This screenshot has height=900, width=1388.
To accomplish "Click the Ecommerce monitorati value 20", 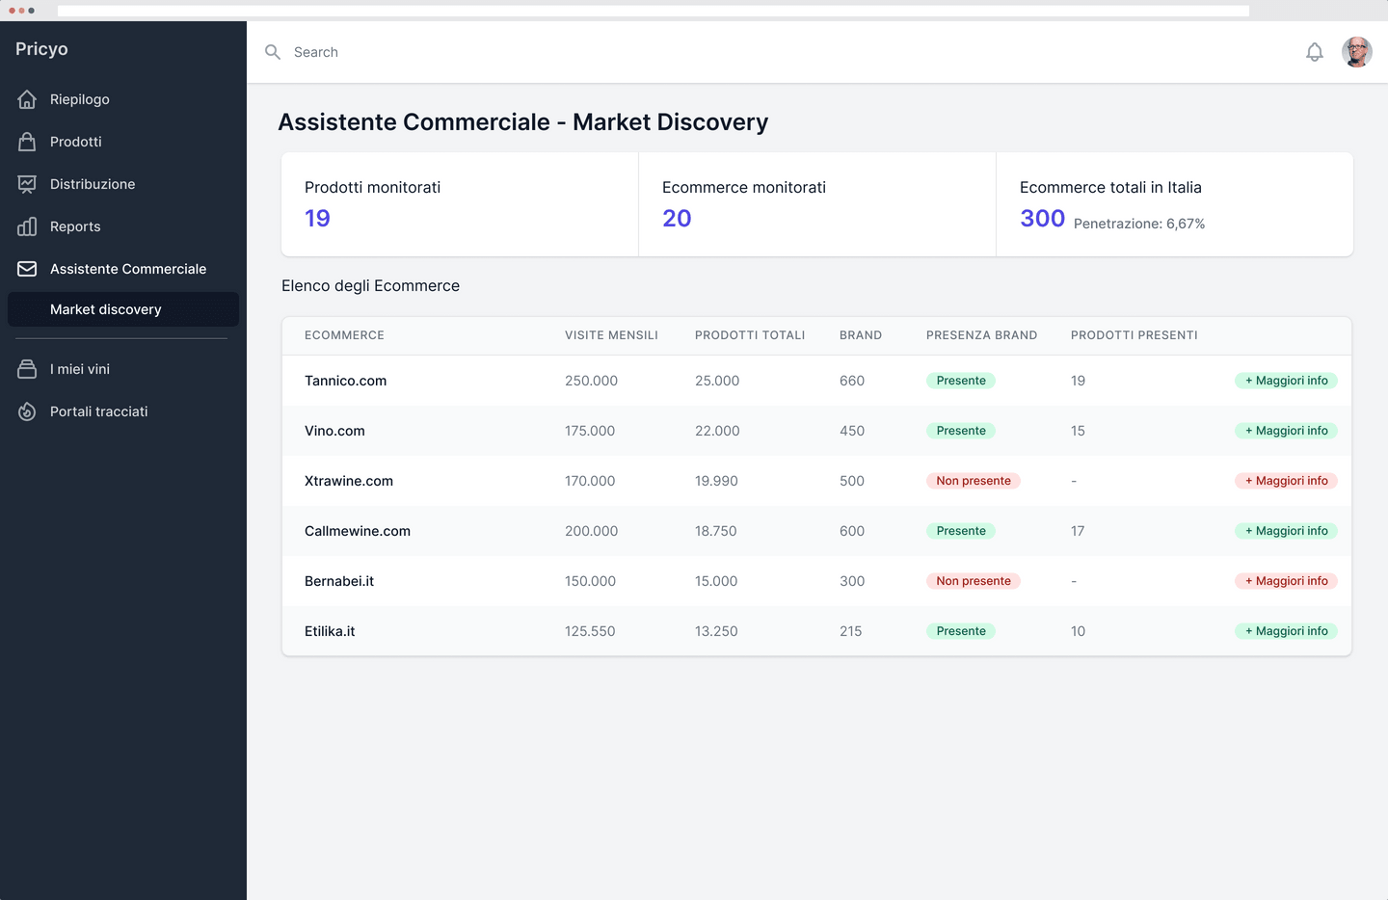I will [x=677, y=219].
